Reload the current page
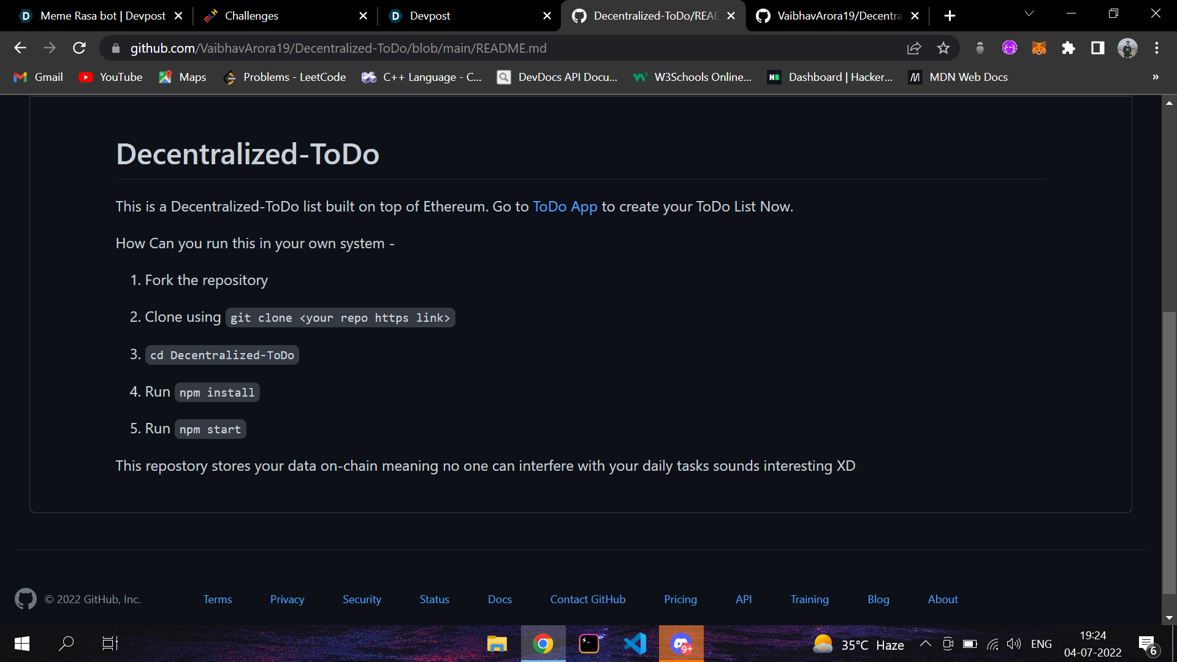This screenshot has width=1177, height=662. point(79,48)
